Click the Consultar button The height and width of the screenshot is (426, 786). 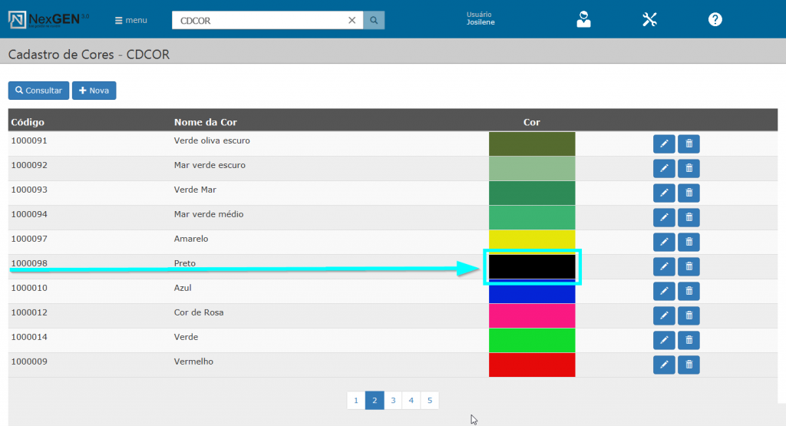(x=39, y=91)
